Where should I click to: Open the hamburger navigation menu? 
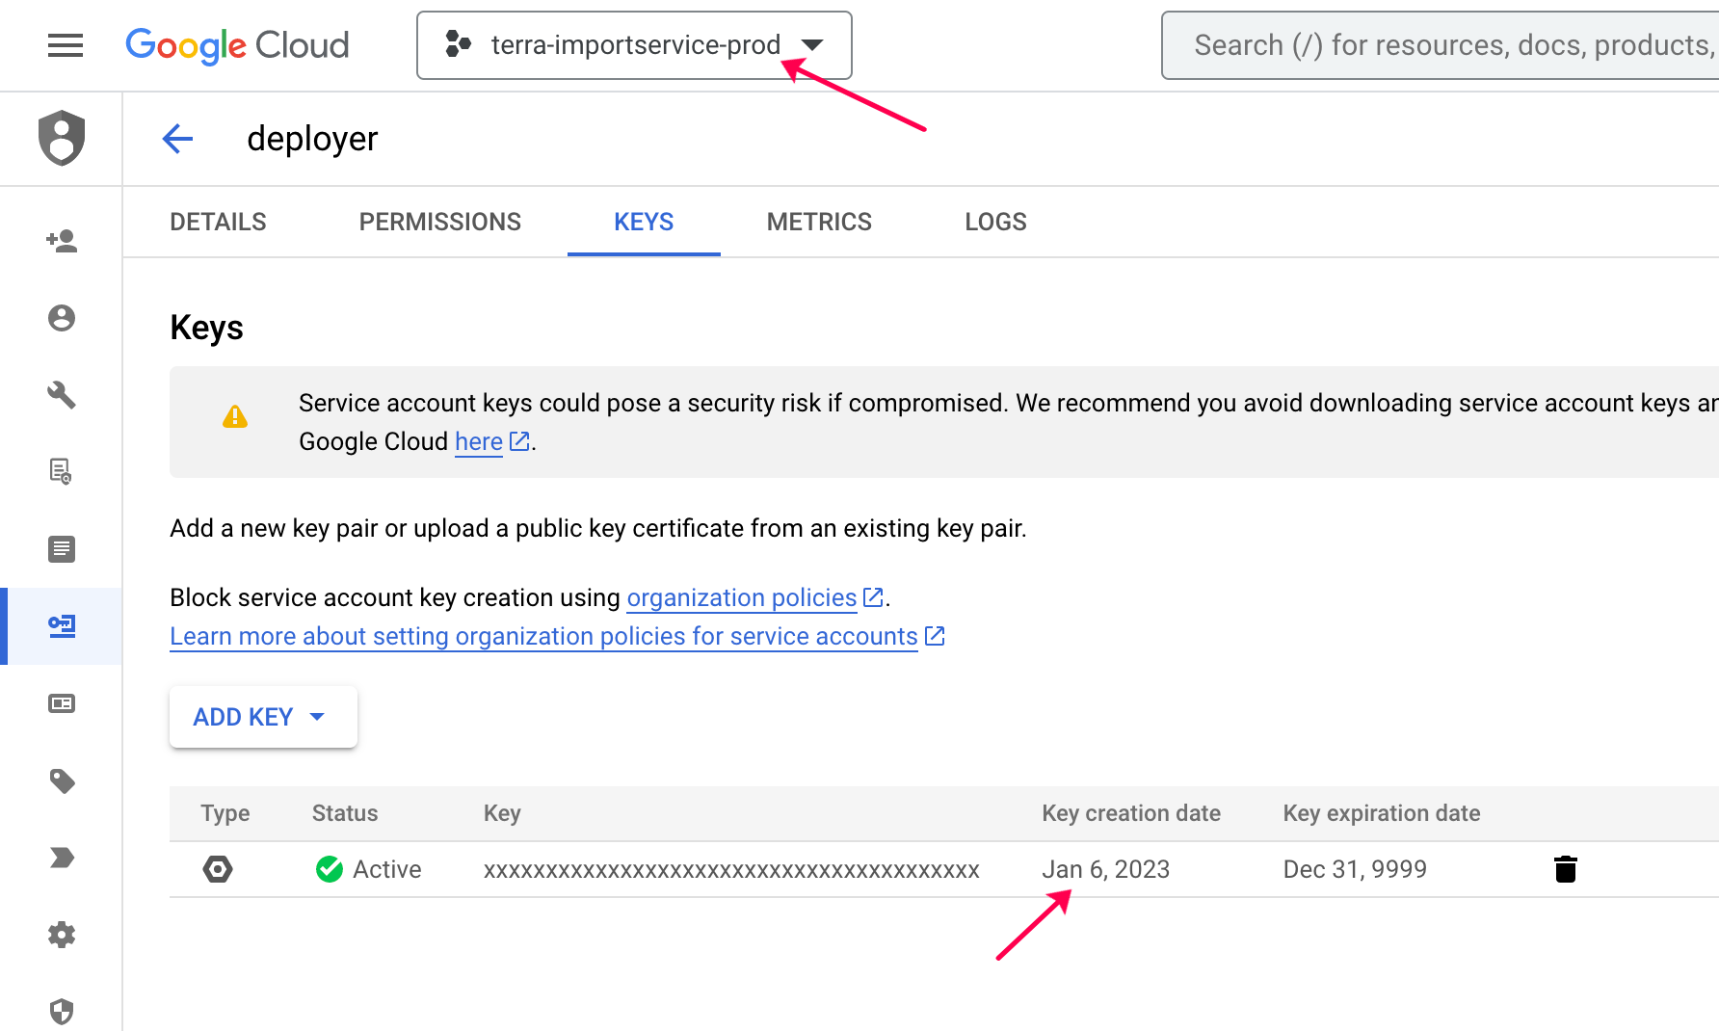[66, 45]
